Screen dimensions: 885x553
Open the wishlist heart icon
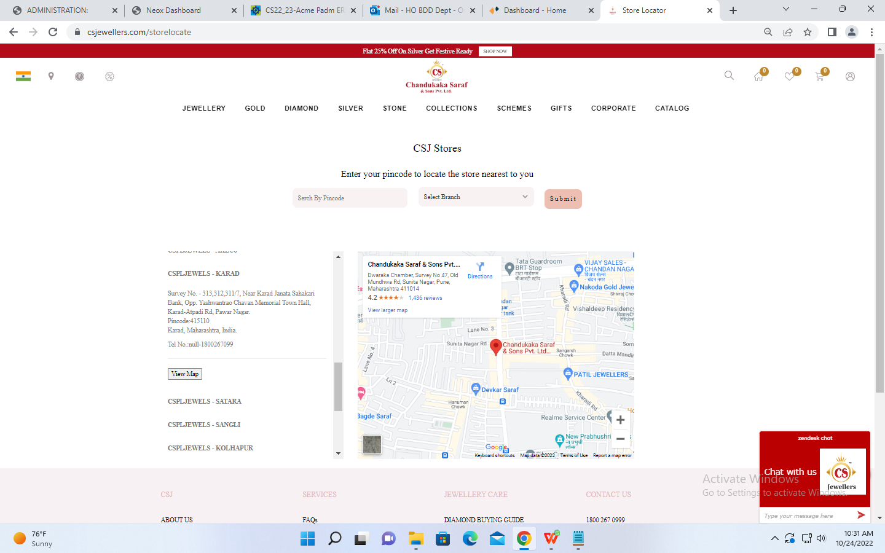[x=790, y=76]
